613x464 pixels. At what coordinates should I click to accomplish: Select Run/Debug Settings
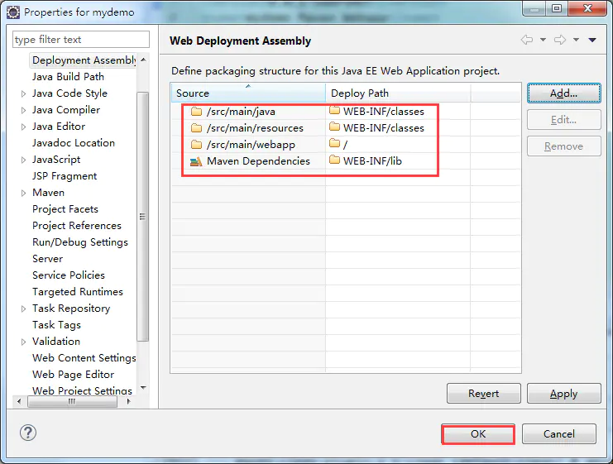[80, 242]
